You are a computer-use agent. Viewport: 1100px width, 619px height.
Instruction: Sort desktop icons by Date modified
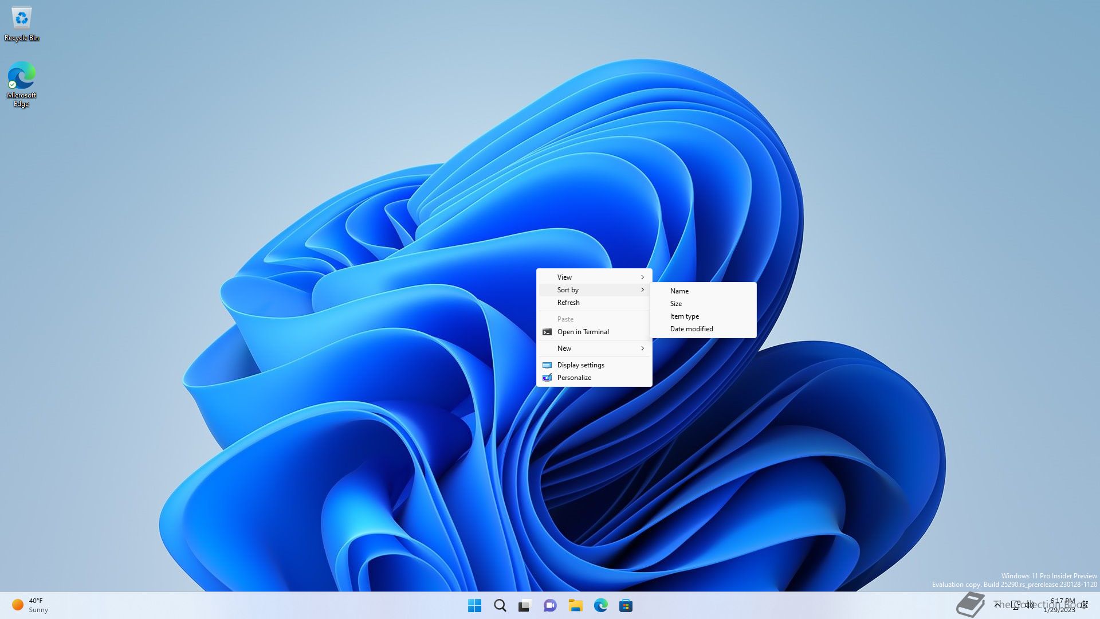(x=692, y=329)
